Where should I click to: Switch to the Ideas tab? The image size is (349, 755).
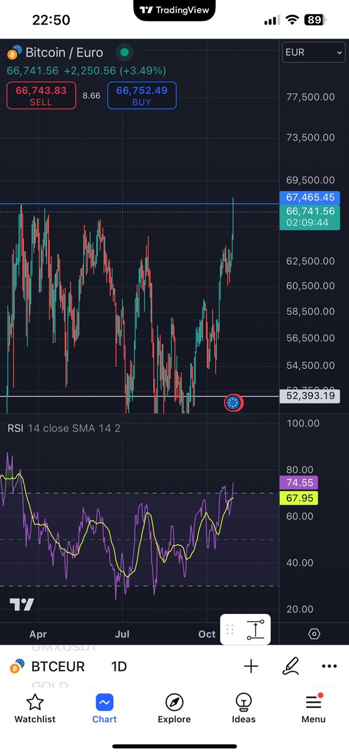coord(243,709)
